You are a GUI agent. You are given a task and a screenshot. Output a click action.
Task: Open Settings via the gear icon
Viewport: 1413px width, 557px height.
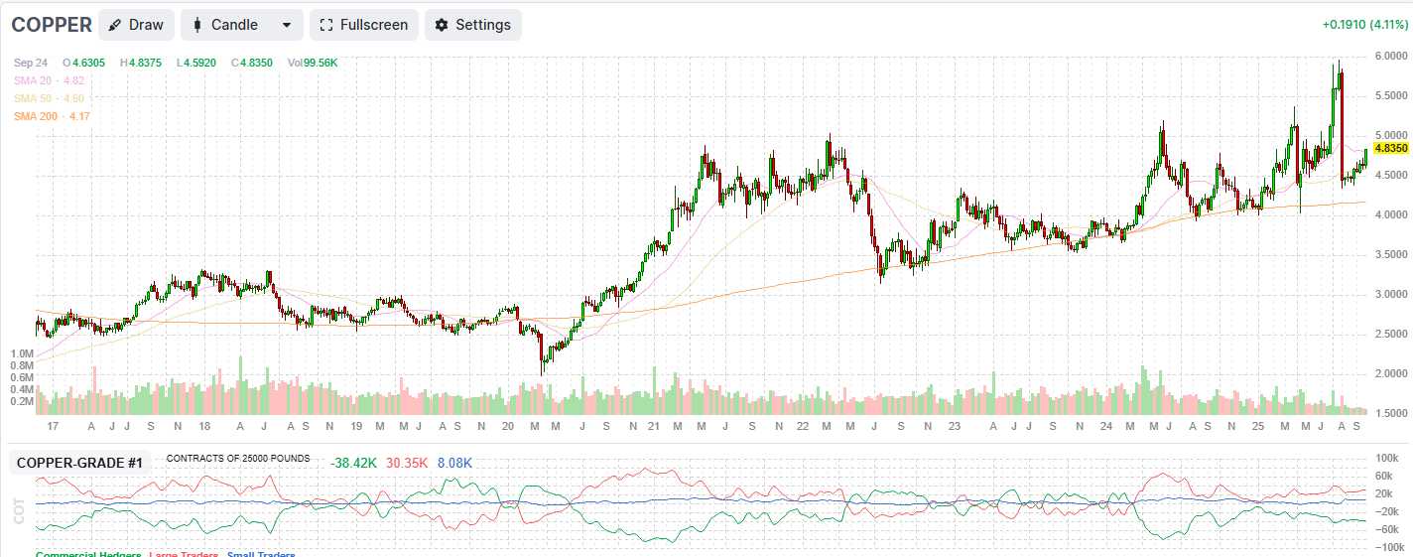point(442,25)
